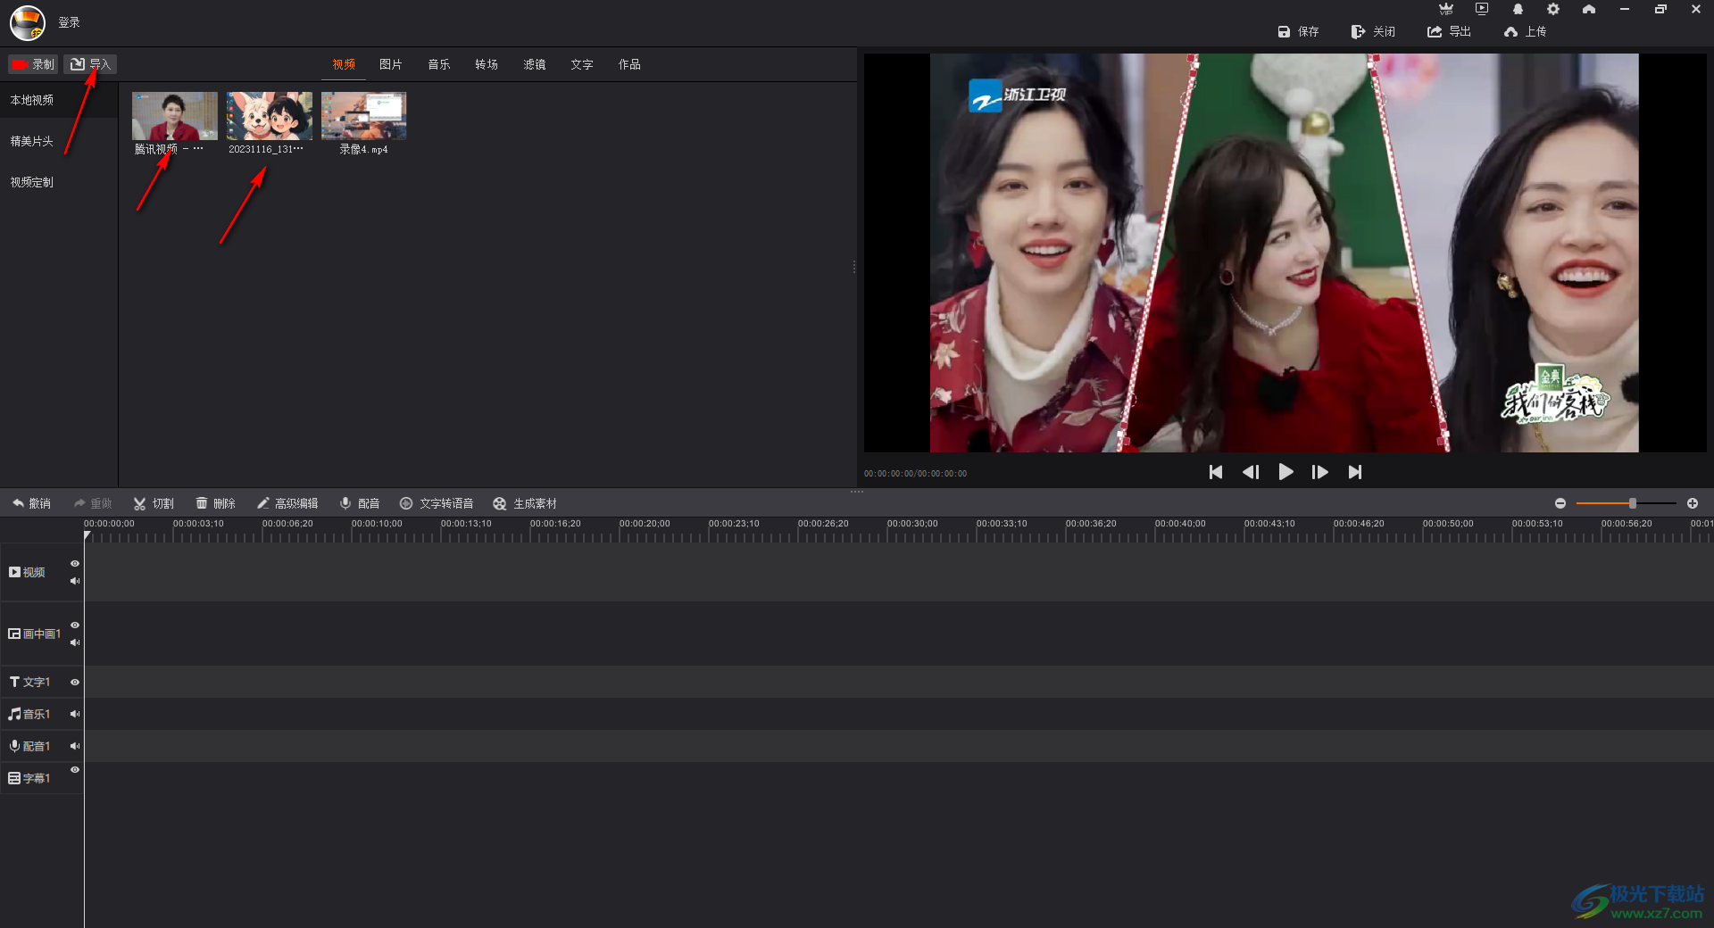Image resolution: width=1714 pixels, height=928 pixels.
Task: Mute the 视频 track audio
Action: coord(75,581)
